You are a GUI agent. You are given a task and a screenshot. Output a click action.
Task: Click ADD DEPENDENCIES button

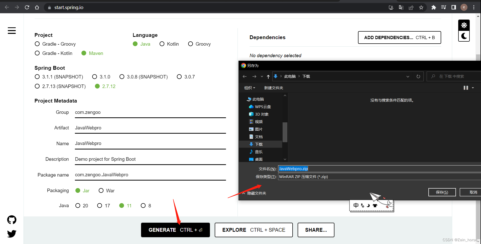tap(399, 38)
